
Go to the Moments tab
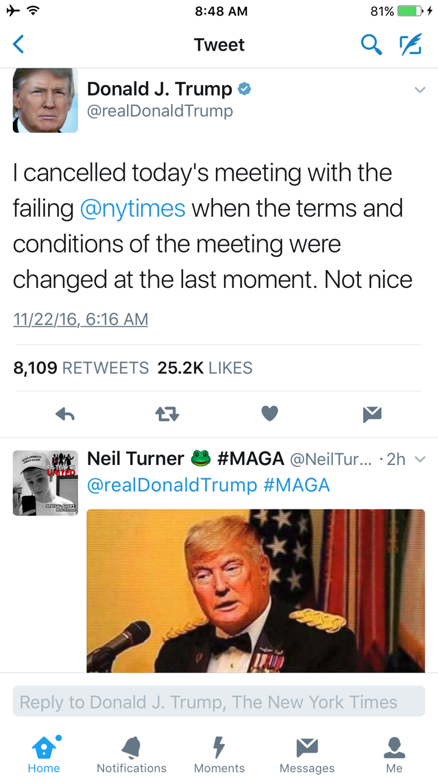pyautogui.click(x=219, y=755)
